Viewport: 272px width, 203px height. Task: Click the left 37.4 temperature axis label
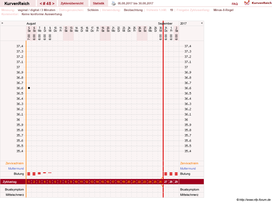(x=20, y=46)
